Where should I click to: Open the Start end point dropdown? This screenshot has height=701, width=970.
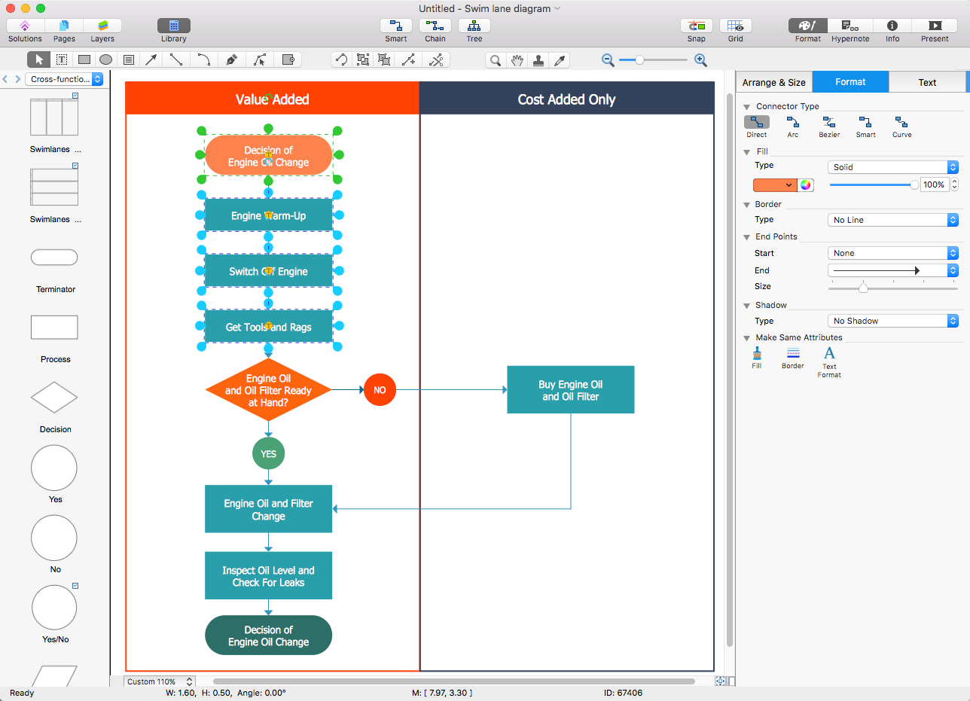892,253
